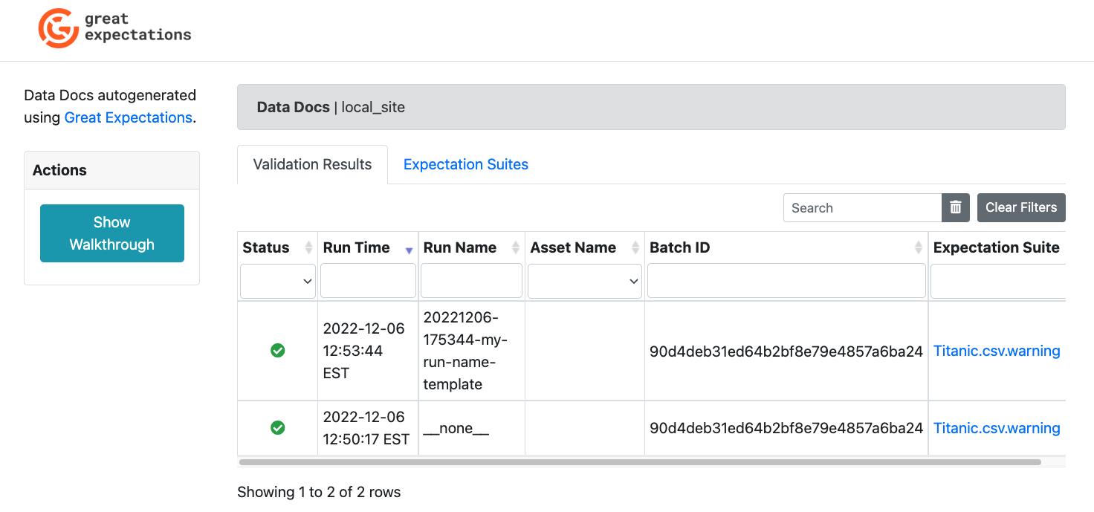Click the horizontal table scrollbar
Image resolution: width=1094 pixels, height=512 pixels.
pyautogui.click(x=640, y=462)
